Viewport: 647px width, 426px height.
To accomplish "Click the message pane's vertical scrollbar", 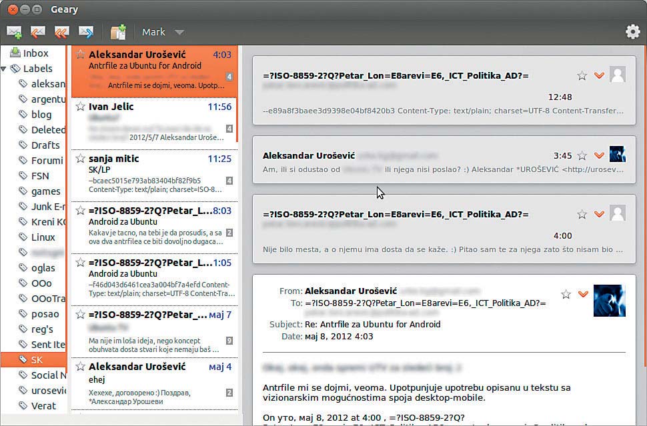I will pos(644,206).
